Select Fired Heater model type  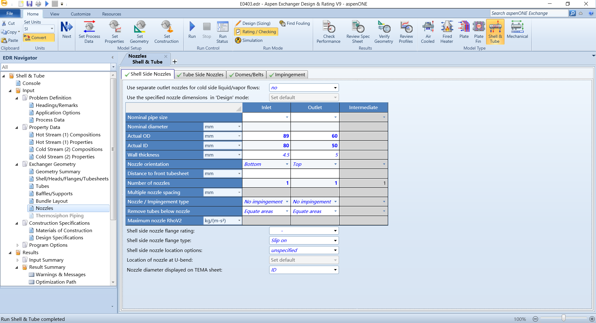click(x=447, y=32)
